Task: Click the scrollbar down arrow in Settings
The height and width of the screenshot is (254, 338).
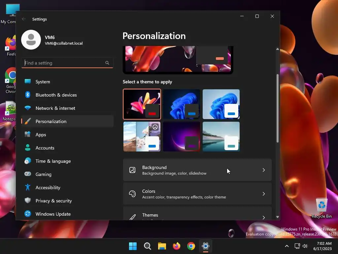Action: (277, 217)
